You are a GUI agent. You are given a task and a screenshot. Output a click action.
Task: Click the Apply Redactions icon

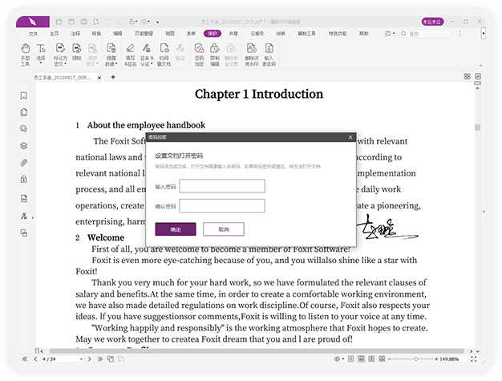point(77,52)
